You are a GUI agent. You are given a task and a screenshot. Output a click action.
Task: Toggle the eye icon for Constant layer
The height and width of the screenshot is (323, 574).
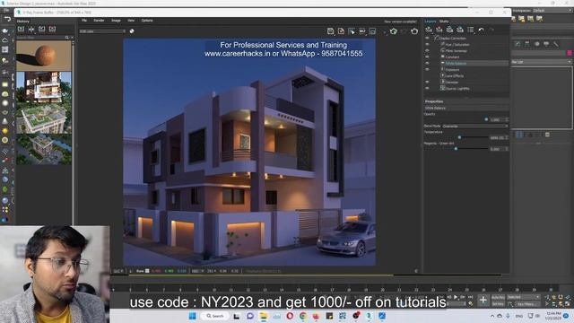427,57
